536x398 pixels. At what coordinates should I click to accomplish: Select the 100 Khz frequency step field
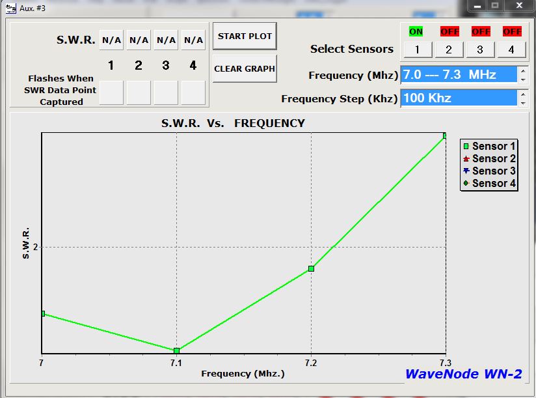pyautogui.click(x=459, y=98)
